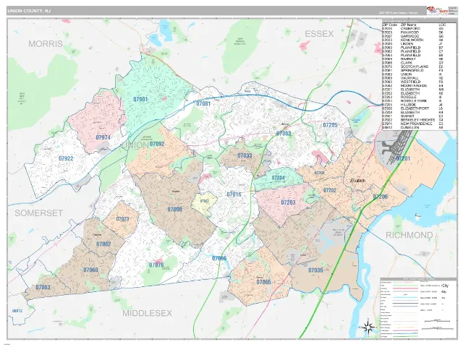Click the MORRIS county label
The width and height of the screenshot is (463, 347).
pyautogui.click(x=46, y=44)
